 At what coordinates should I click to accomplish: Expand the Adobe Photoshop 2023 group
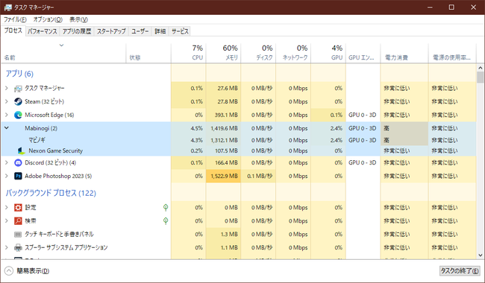[7, 176]
